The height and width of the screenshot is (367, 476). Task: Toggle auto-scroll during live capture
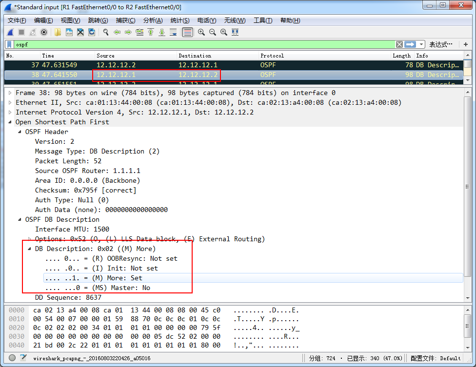[x=173, y=32]
